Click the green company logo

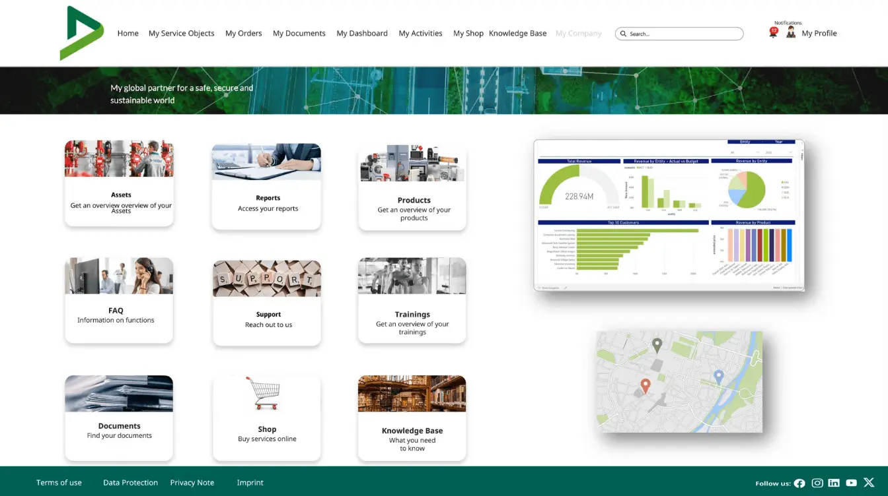[82, 32]
